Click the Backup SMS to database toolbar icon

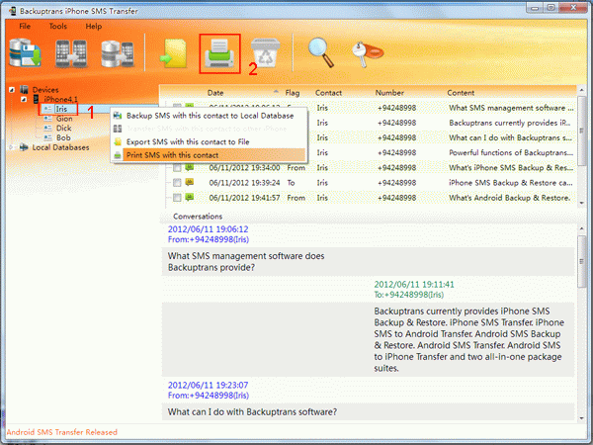point(25,53)
